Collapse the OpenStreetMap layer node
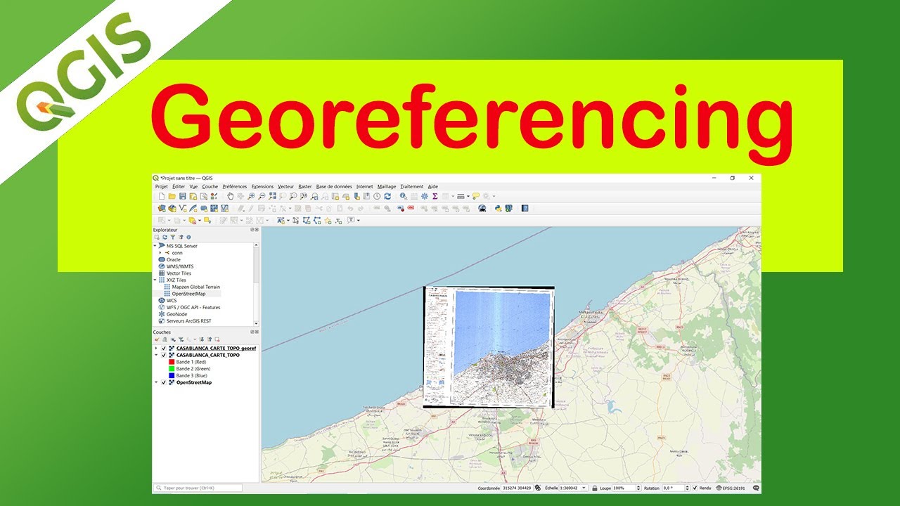 pyautogui.click(x=156, y=382)
